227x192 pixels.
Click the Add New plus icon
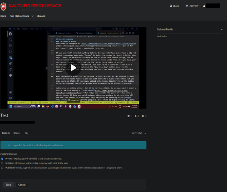point(187,6)
